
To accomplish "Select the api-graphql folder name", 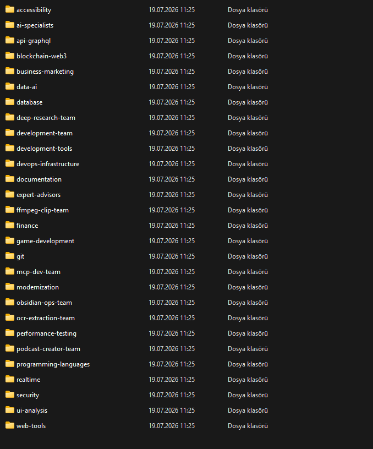I will tap(34, 41).
